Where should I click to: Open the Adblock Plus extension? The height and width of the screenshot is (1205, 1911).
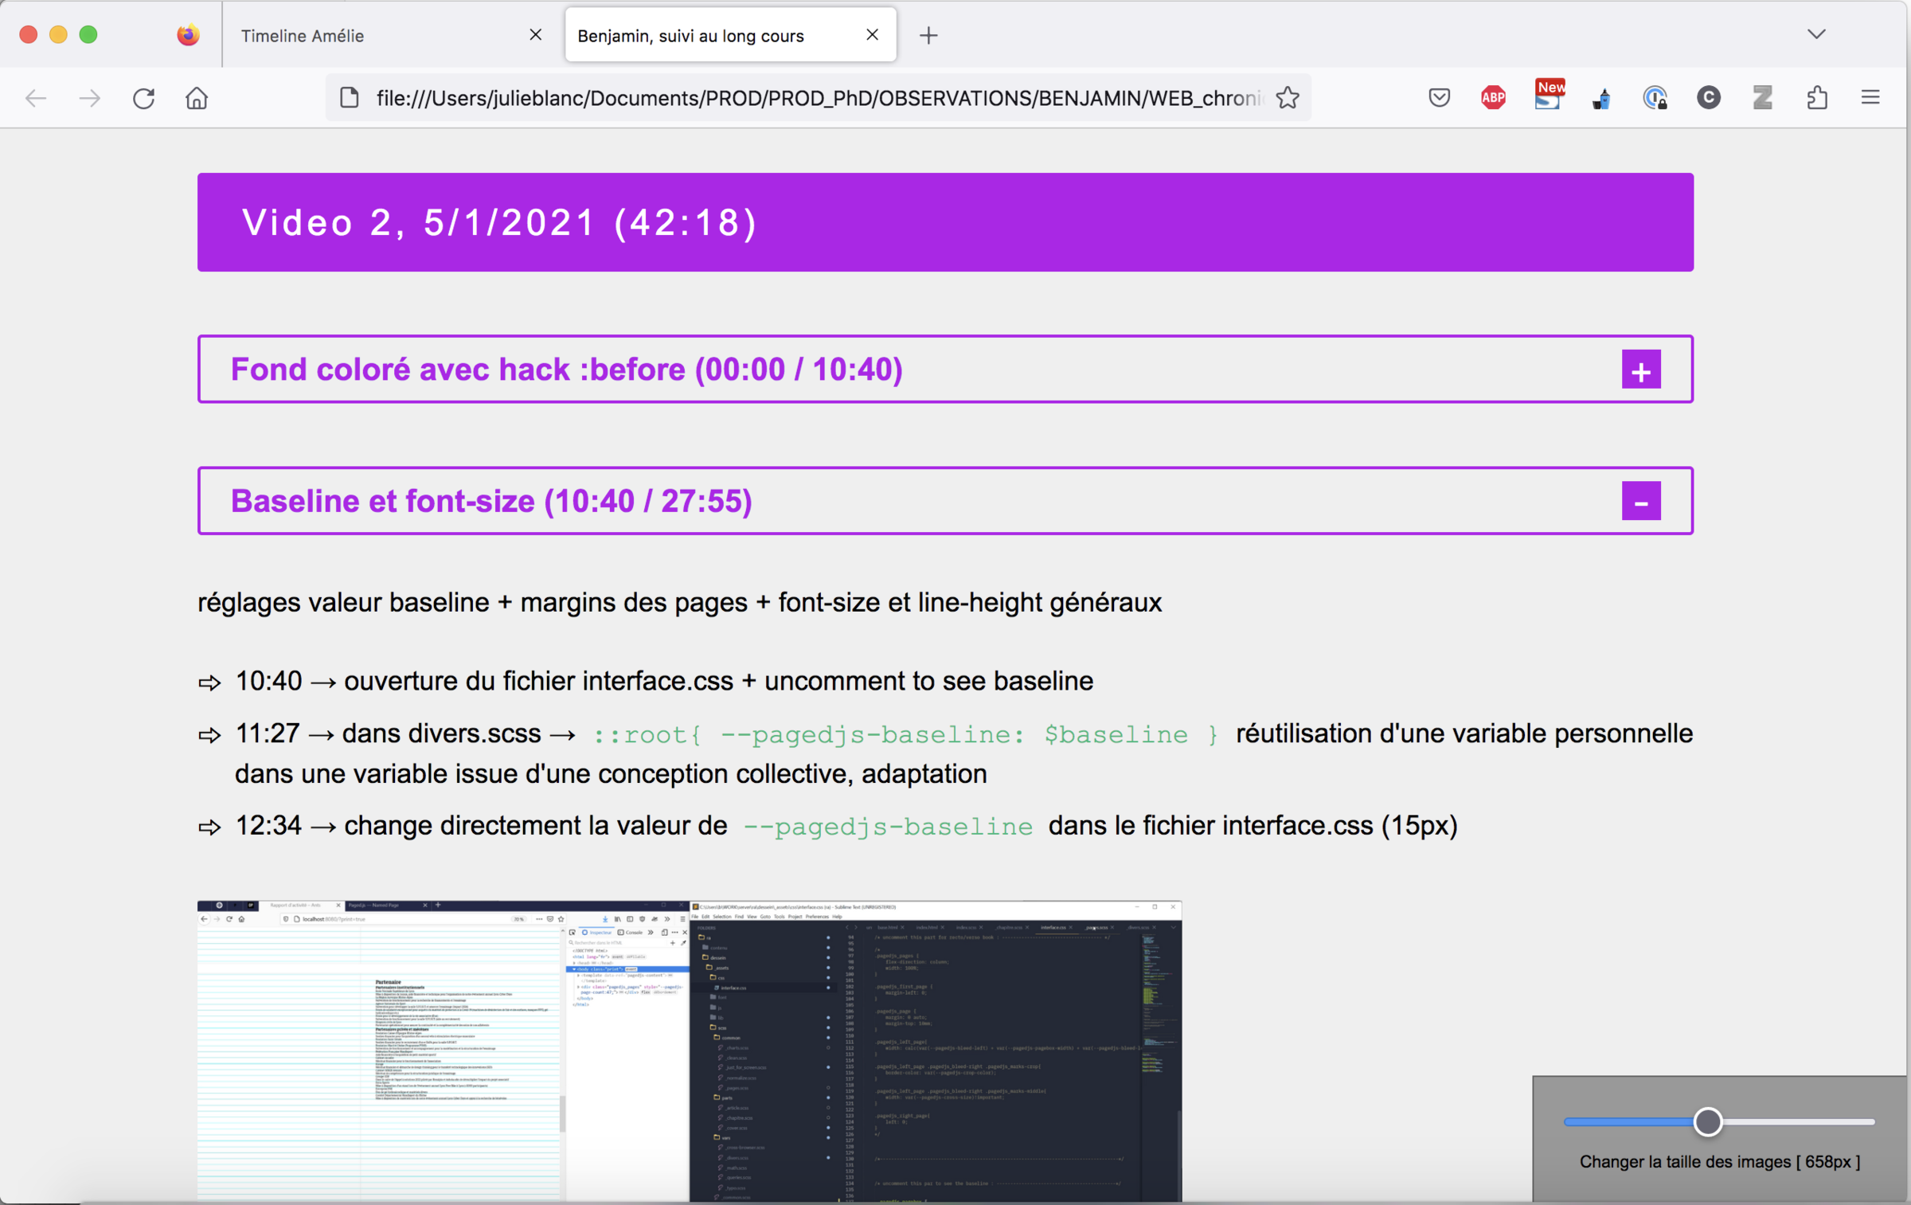(x=1493, y=98)
